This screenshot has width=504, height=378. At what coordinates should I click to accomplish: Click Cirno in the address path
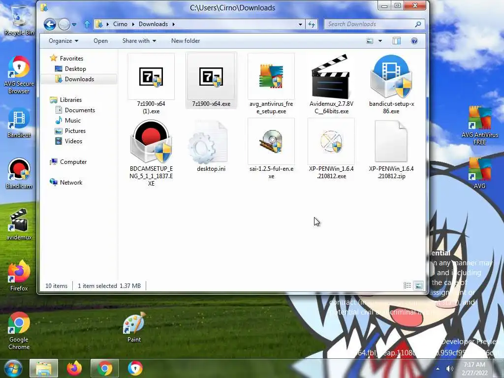pyautogui.click(x=120, y=24)
